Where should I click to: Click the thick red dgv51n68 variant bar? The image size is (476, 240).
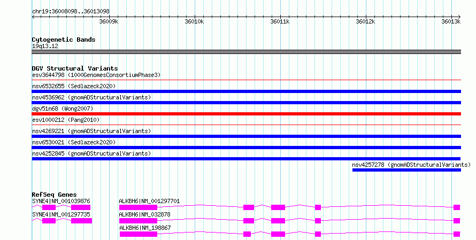246,114
